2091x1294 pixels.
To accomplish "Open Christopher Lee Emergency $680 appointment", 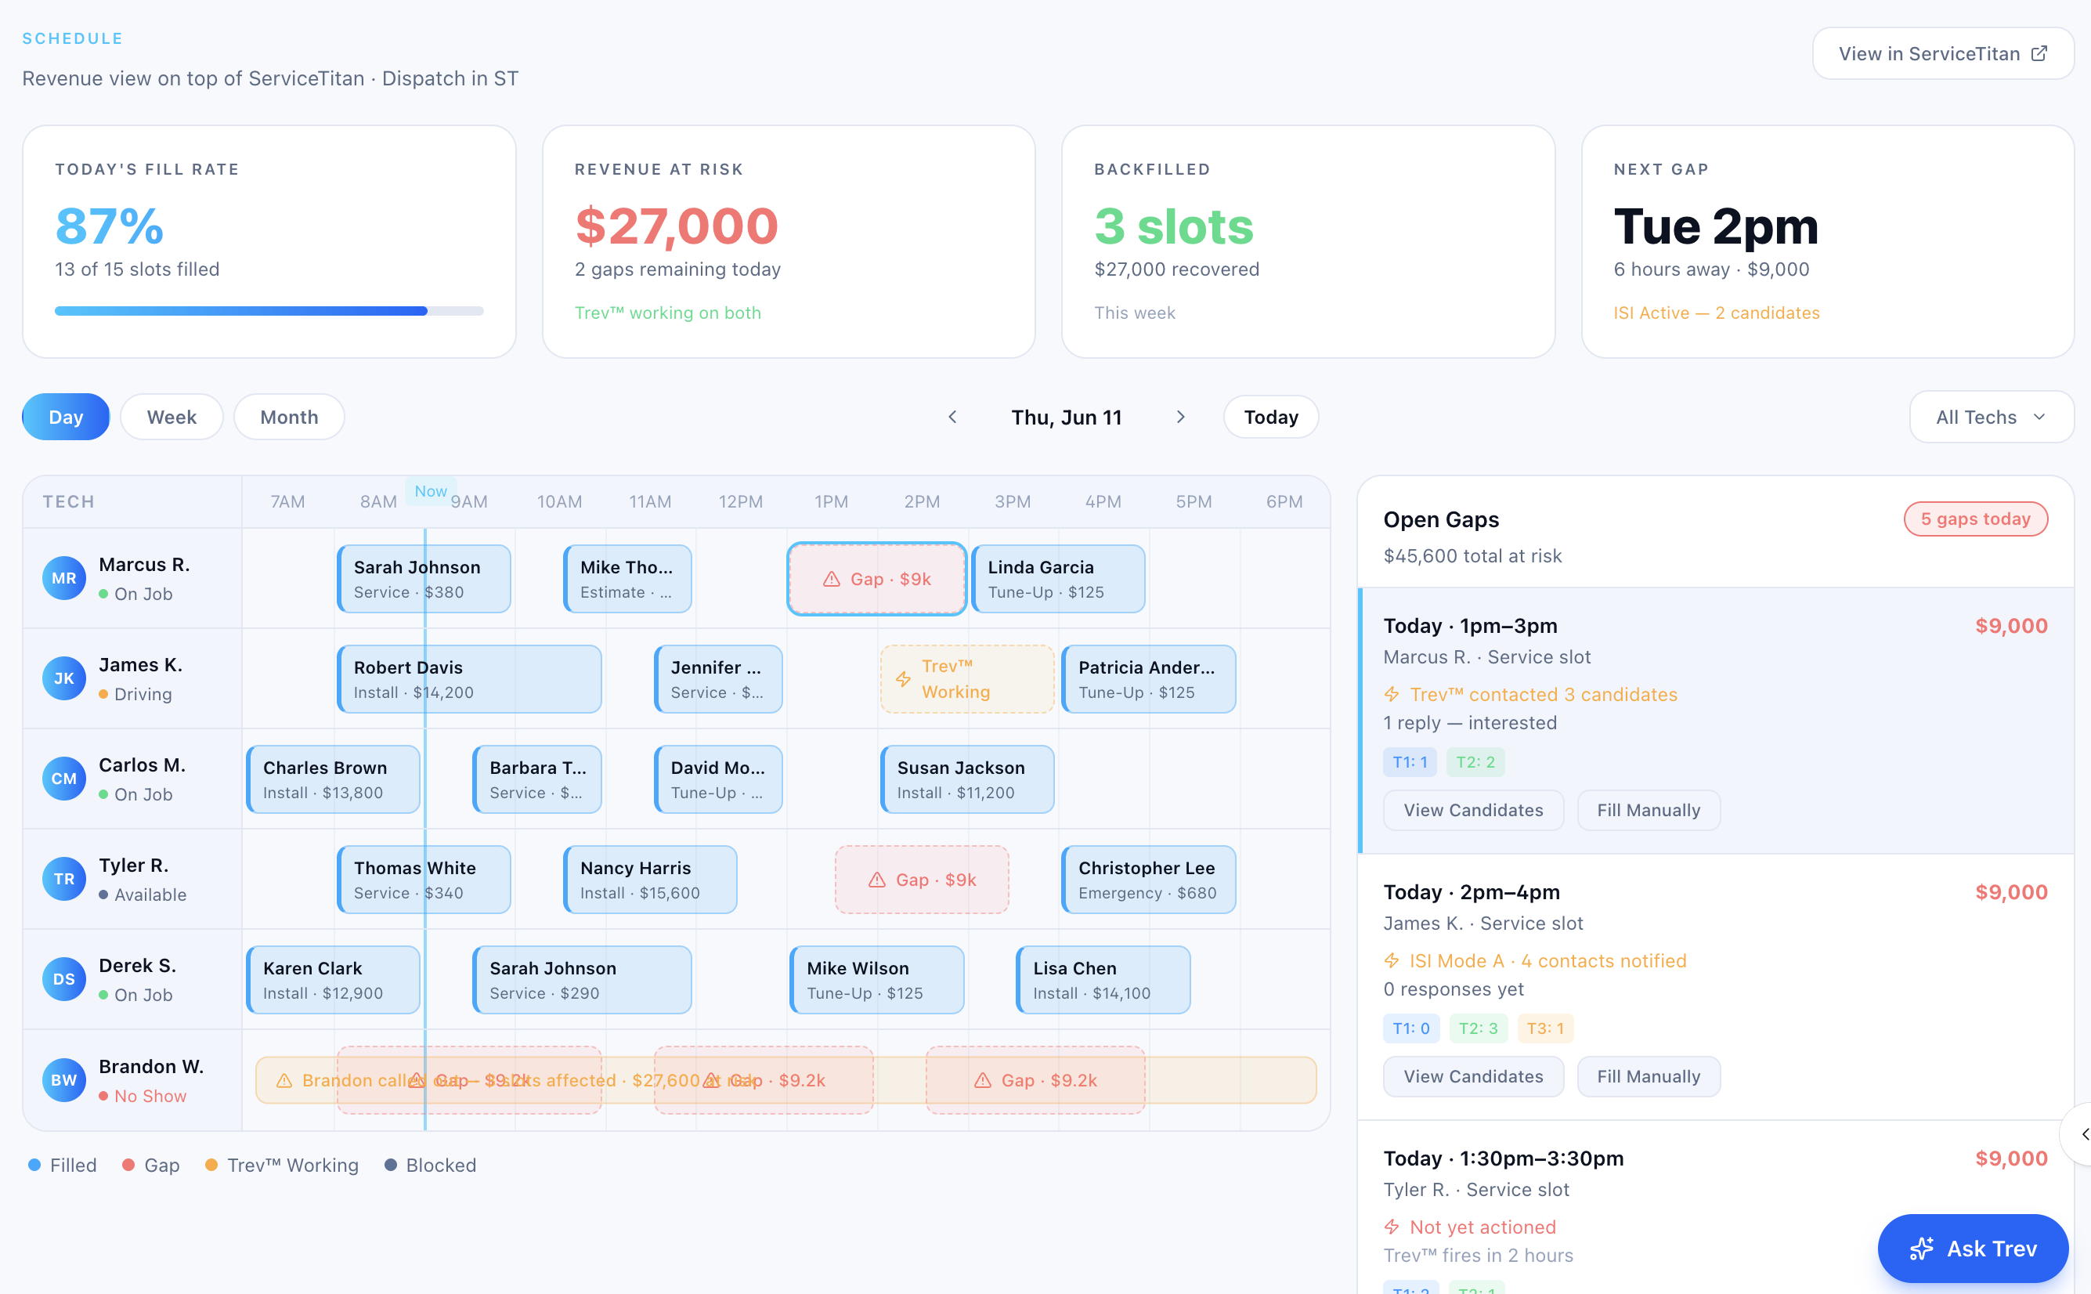I will pyautogui.click(x=1148, y=880).
